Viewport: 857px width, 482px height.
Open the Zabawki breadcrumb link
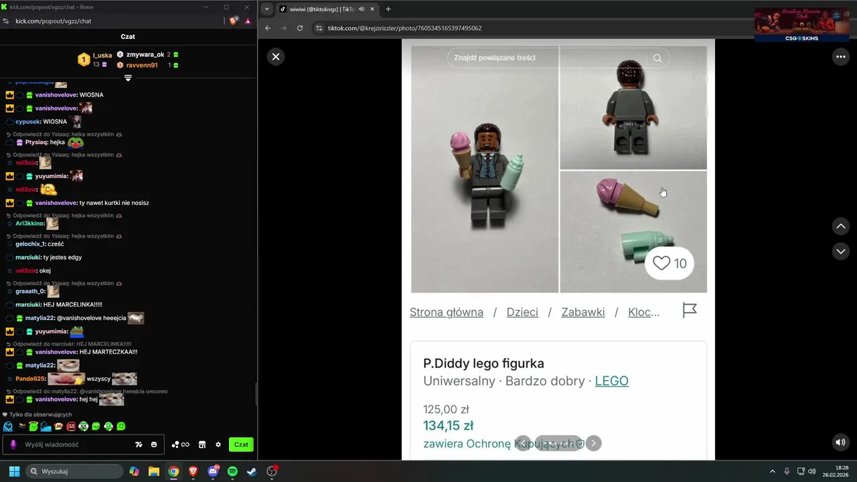coord(583,312)
